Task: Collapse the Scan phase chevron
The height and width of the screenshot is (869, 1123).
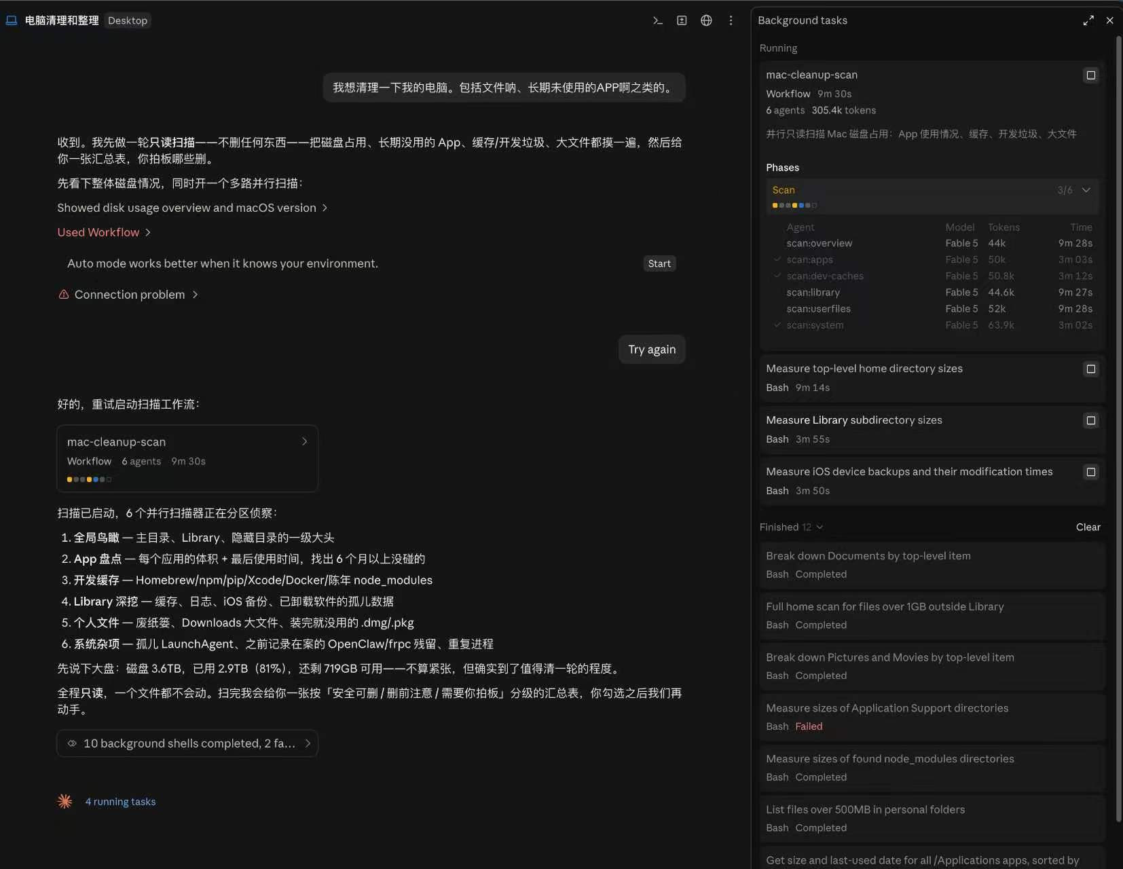Action: tap(1086, 190)
